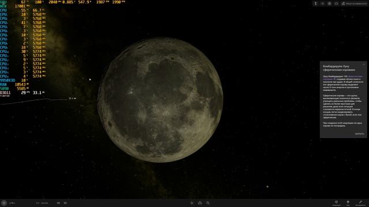Image resolution: width=369 pixels, height=207 pixels.
Task: Open the search magnifier icon
Action: (x=208, y=203)
